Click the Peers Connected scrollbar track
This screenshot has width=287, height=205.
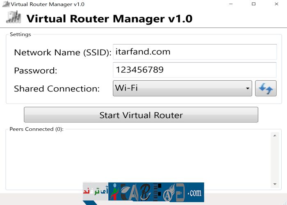click(275, 160)
